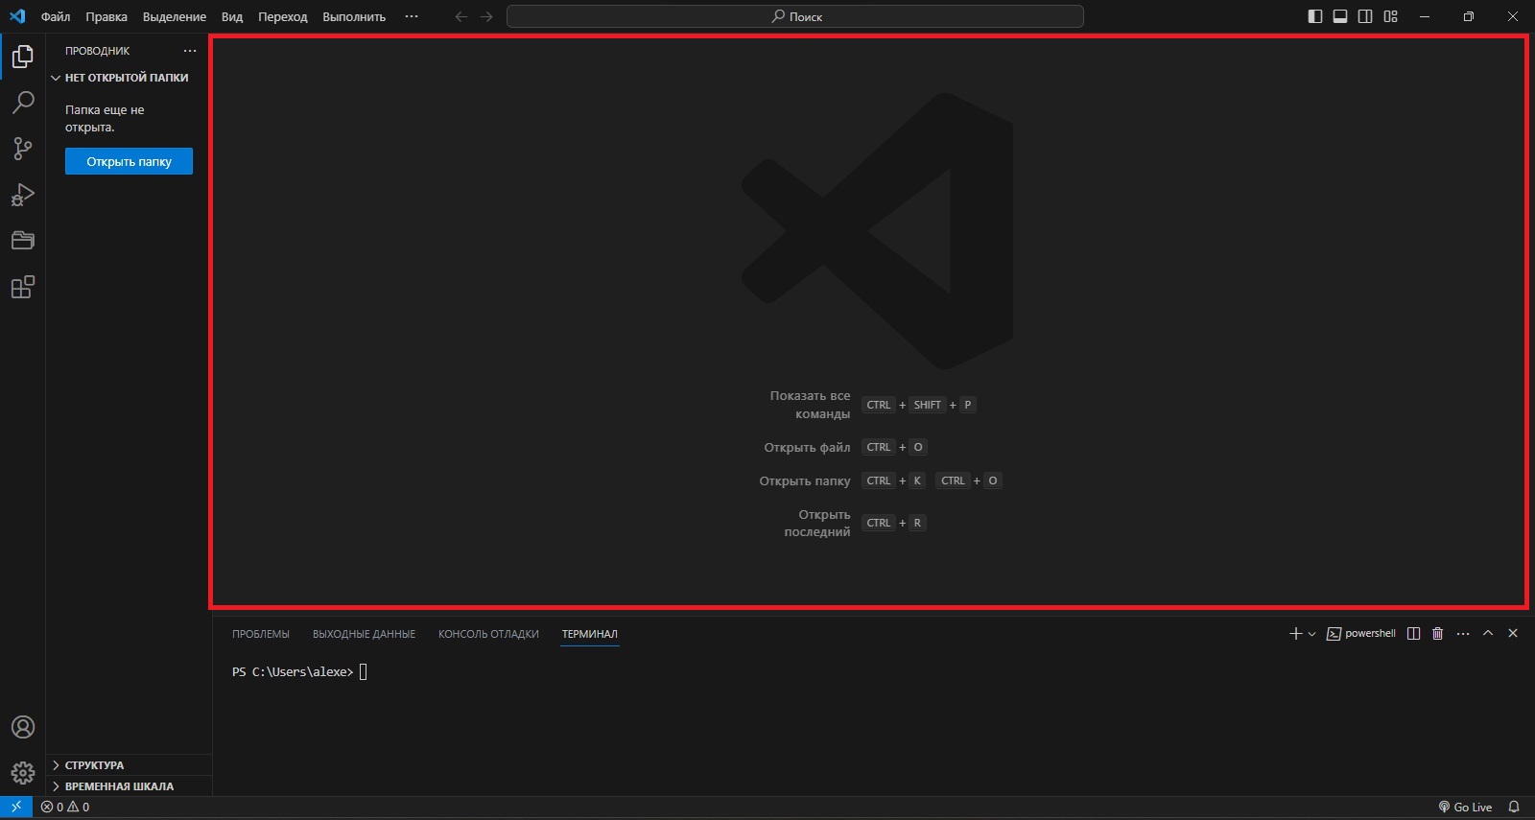Open the notifications bell
Image resolution: width=1535 pixels, height=820 pixels.
pos(1514,808)
